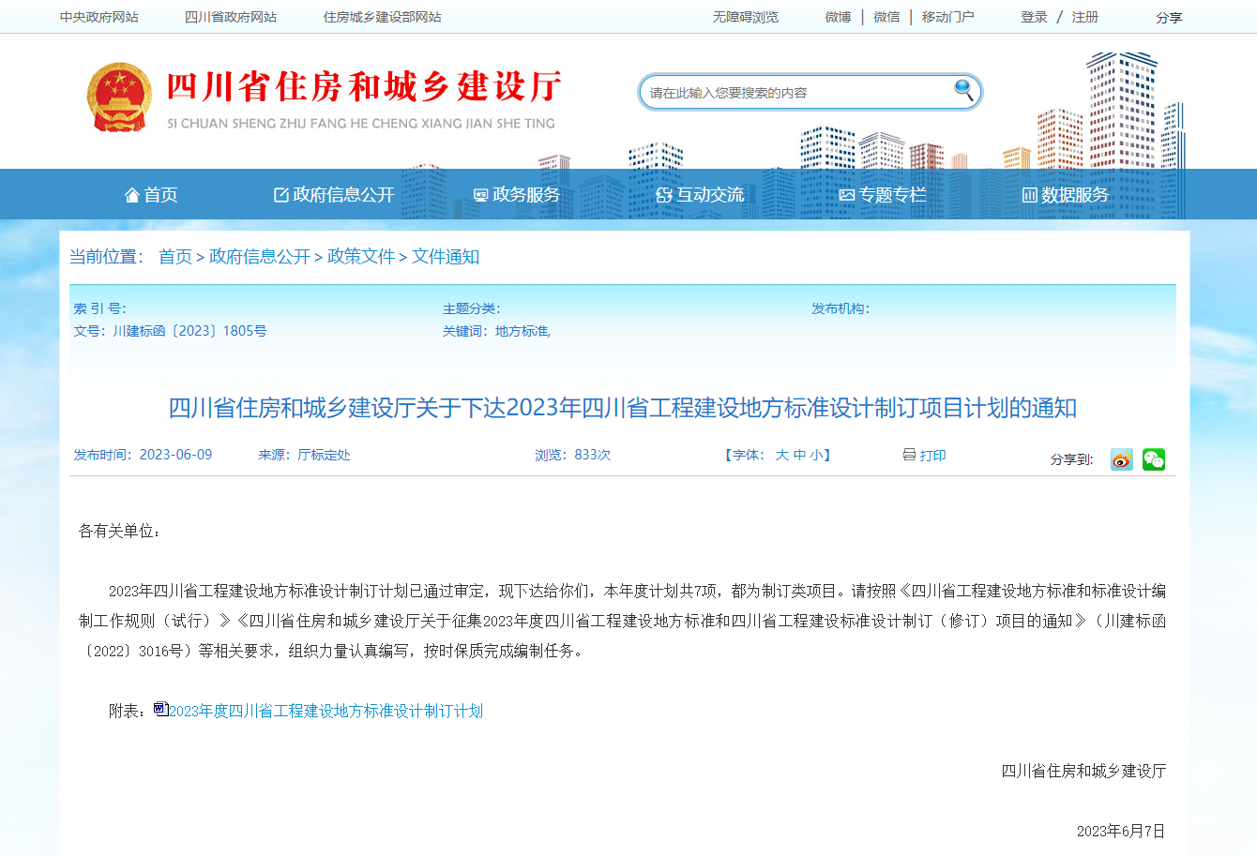This screenshot has width=1257, height=856.
Task: Enable 无障碍浏览 accessibility mode
Action: 745,16
